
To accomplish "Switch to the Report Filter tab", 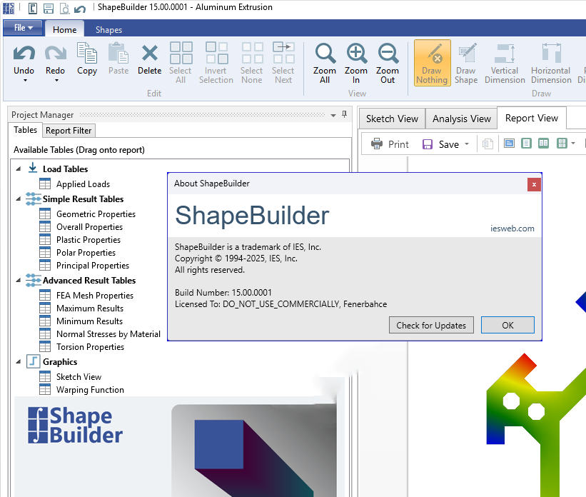I will [x=69, y=131].
